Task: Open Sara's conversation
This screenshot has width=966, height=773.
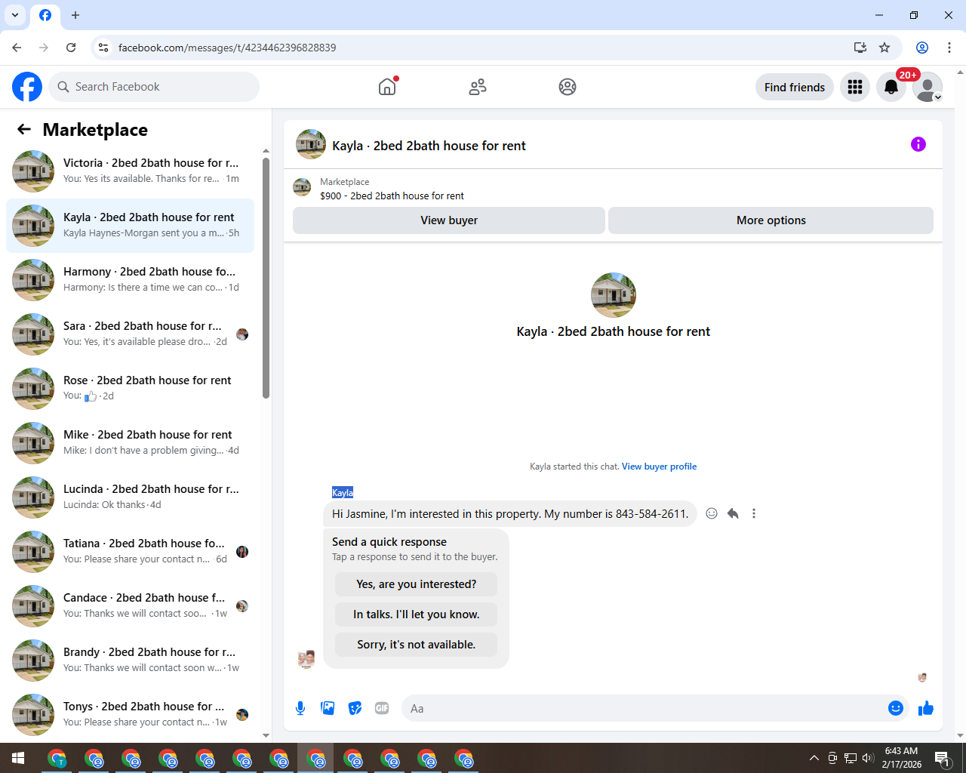Action: [130, 334]
